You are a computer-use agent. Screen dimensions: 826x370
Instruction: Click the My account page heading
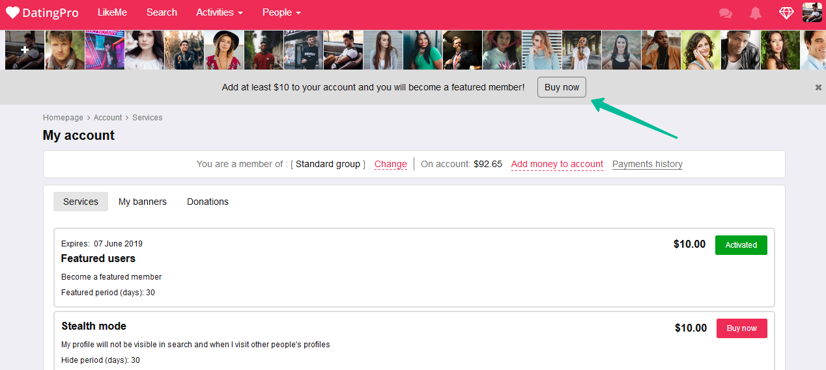tap(79, 135)
